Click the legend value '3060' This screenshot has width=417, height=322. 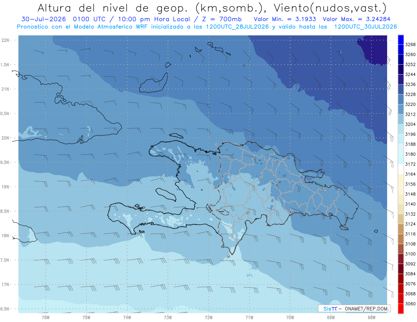pos(410,304)
